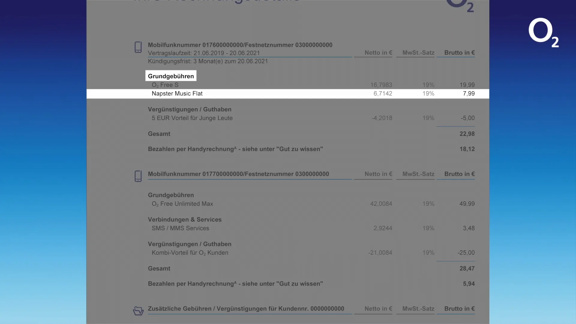Screen dimensions: 576x324
Task: Click the first Vergünstigungen / Guthaben heading
Action: tap(190, 109)
